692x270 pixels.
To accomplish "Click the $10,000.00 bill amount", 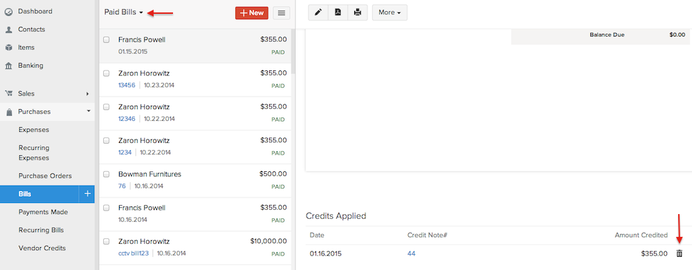I will [x=268, y=242].
